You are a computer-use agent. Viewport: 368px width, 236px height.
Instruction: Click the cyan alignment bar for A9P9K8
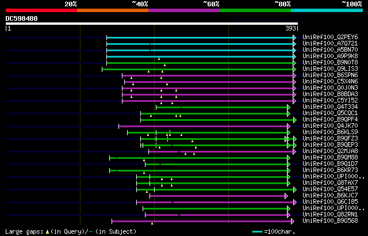pos(200,56)
